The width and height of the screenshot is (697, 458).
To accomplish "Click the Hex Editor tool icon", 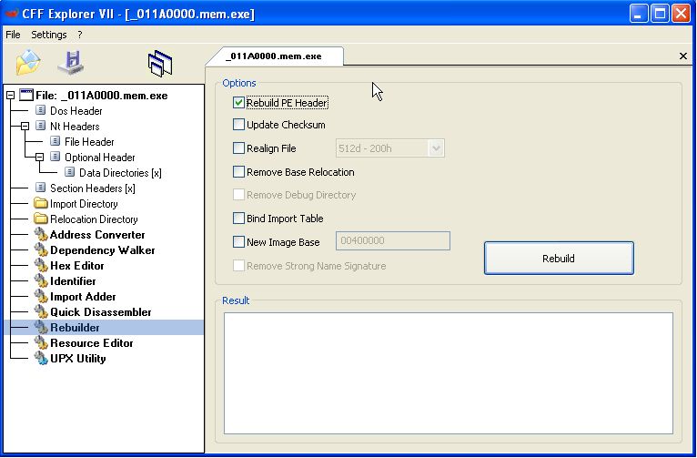I will coord(41,266).
